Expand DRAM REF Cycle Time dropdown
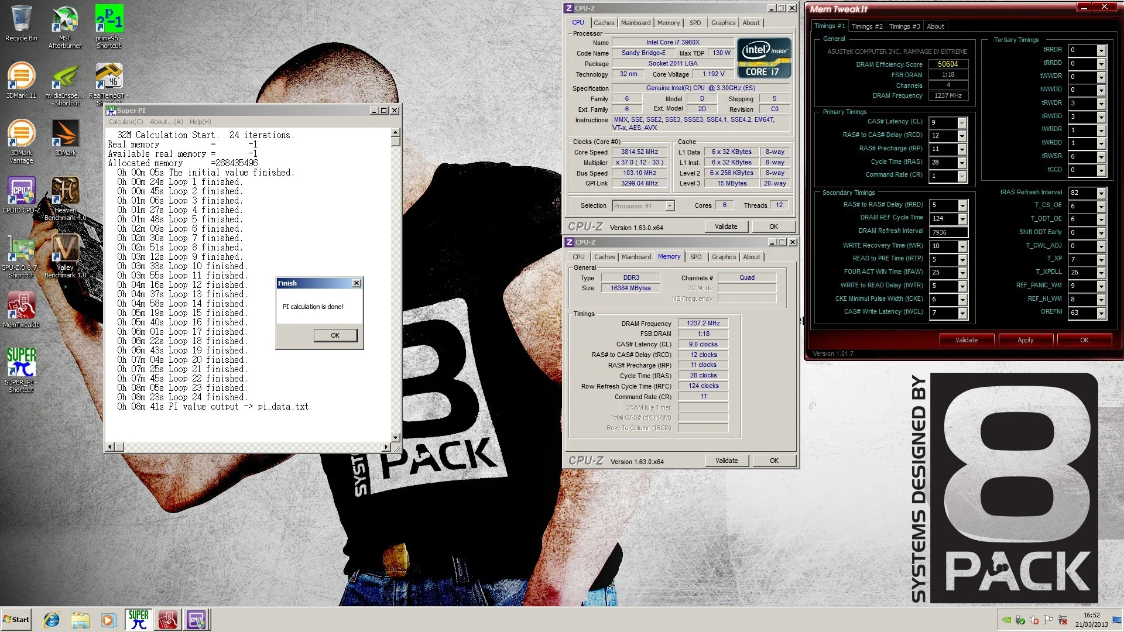Screen dimensions: 1124x632 click(x=962, y=219)
